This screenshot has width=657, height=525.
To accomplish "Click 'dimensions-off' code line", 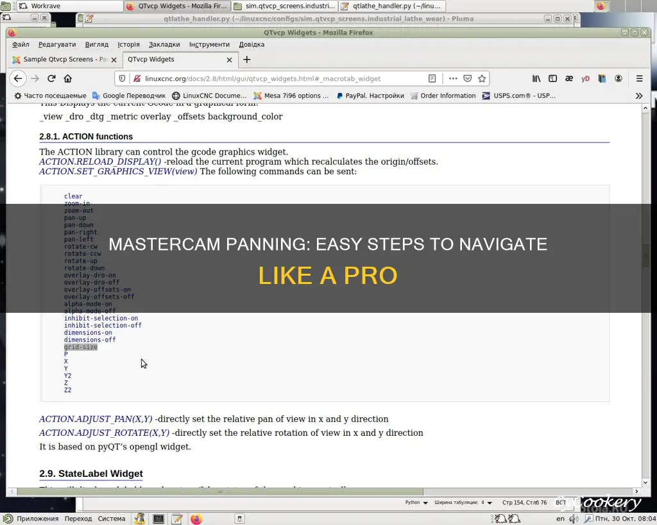I will pyautogui.click(x=90, y=340).
